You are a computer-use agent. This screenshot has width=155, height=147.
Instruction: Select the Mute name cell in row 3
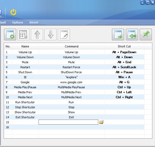25,62
